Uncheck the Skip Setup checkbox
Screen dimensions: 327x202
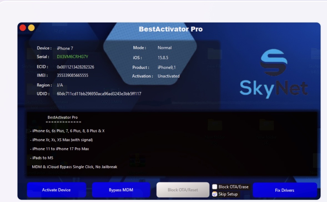pyautogui.click(x=215, y=194)
